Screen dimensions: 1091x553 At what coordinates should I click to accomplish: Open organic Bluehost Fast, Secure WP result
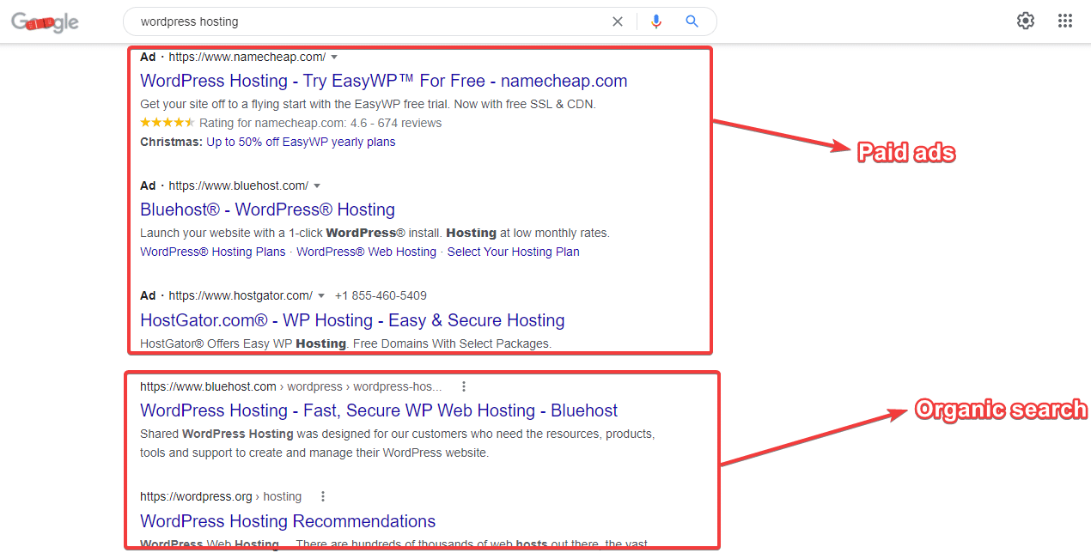[x=379, y=410]
